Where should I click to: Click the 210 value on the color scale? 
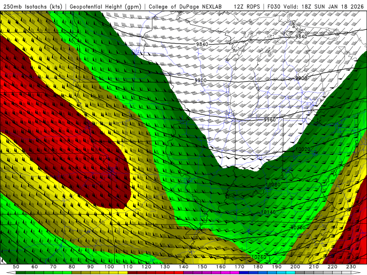click(x=314, y=267)
